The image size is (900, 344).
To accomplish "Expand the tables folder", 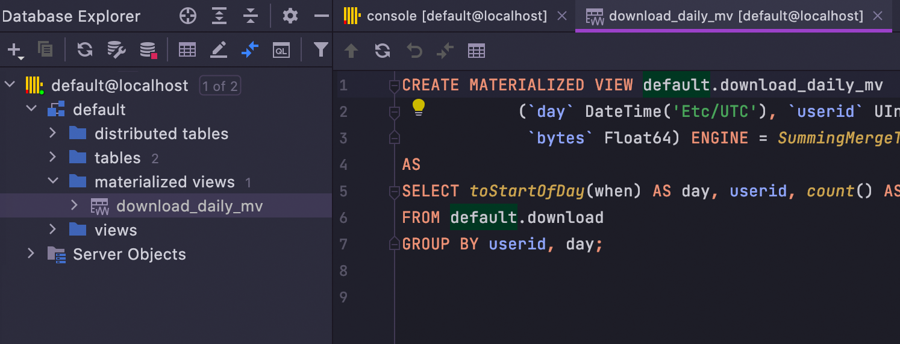I will point(52,158).
